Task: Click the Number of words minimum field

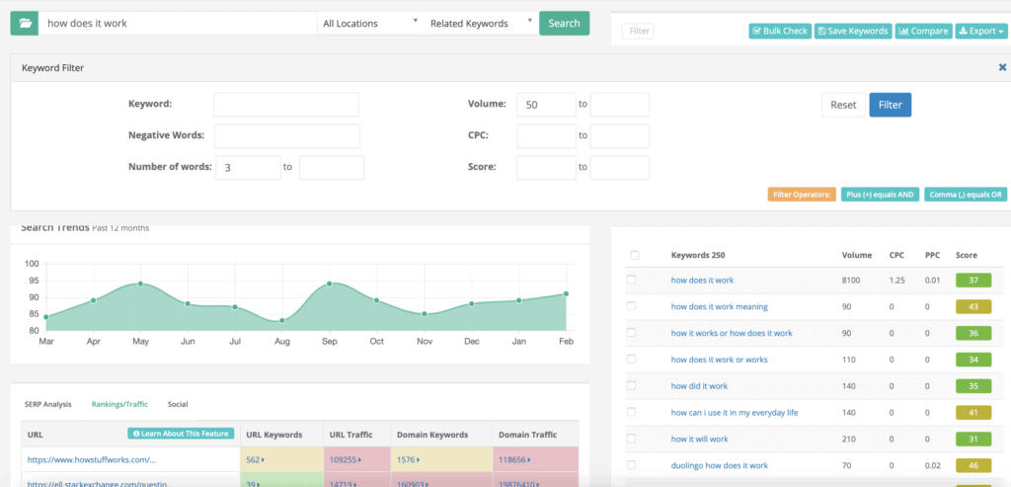Action: tap(248, 168)
